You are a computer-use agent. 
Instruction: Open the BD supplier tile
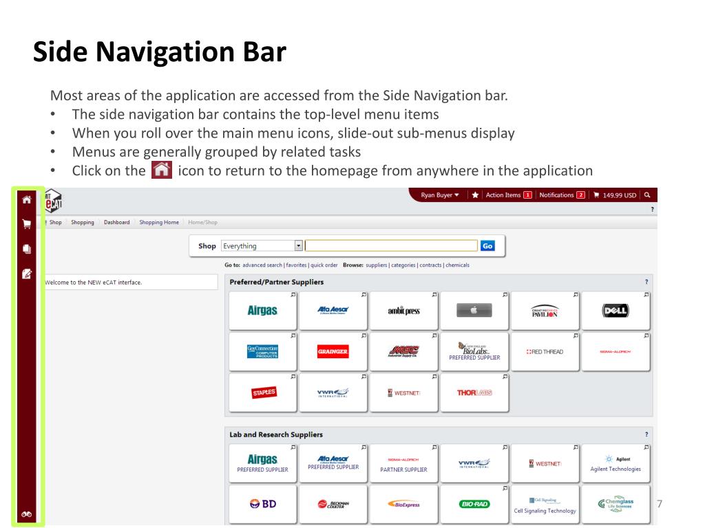click(262, 504)
